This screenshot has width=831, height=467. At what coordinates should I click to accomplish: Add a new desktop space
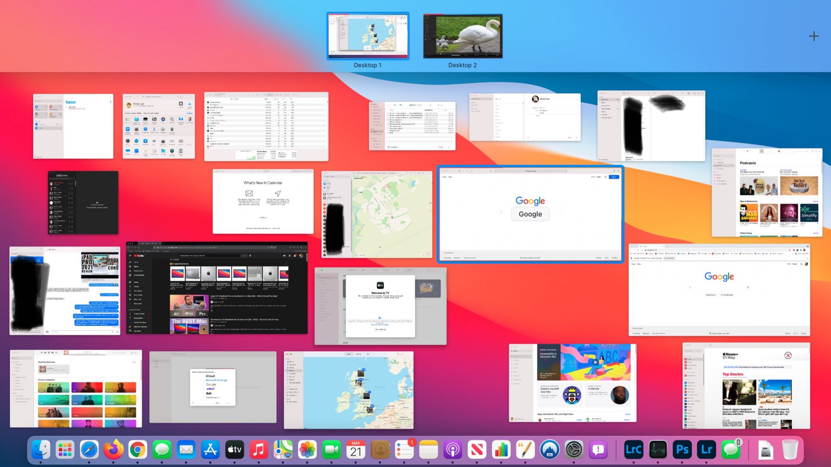814,37
